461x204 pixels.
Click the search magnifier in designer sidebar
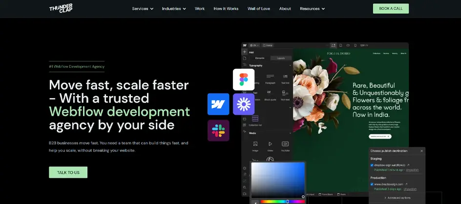(245, 187)
